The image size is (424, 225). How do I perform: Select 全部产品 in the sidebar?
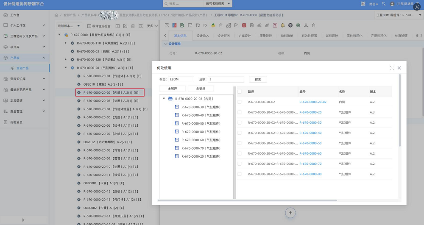[22, 68]
